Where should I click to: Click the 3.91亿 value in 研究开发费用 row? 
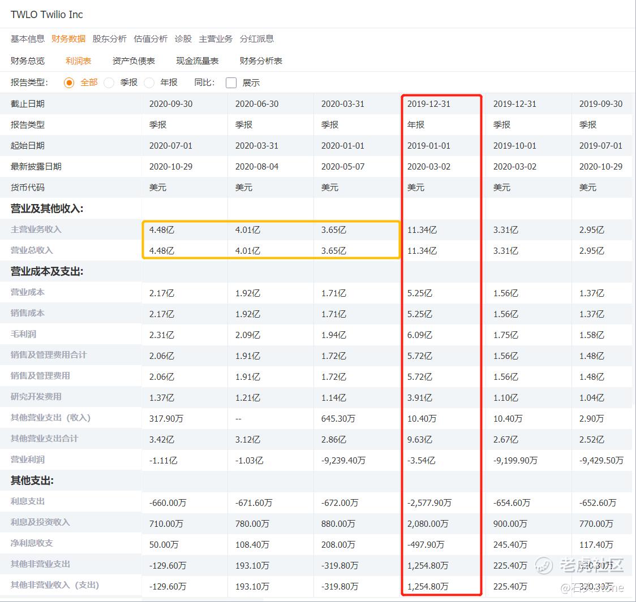click(419, 399)
